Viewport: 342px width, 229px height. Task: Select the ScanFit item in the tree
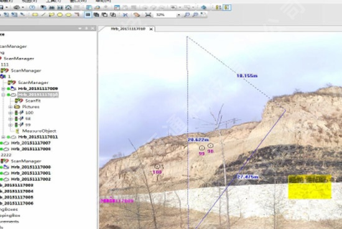[33, 101]
